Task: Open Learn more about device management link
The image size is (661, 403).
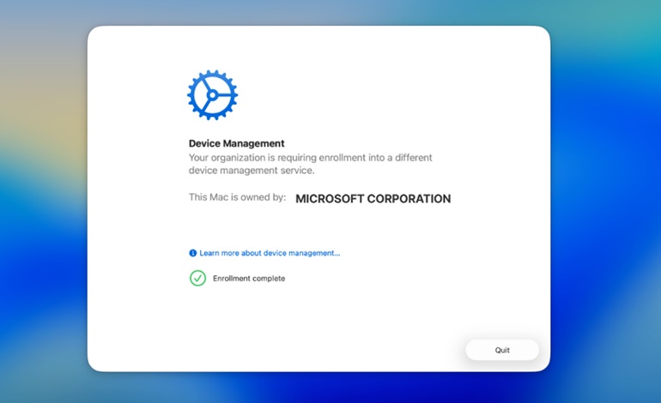Action: click(270, 253)
